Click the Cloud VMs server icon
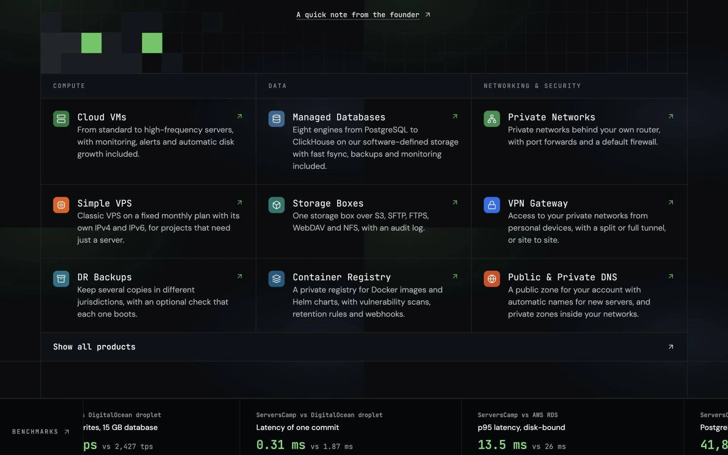 [x=61, y=119]
